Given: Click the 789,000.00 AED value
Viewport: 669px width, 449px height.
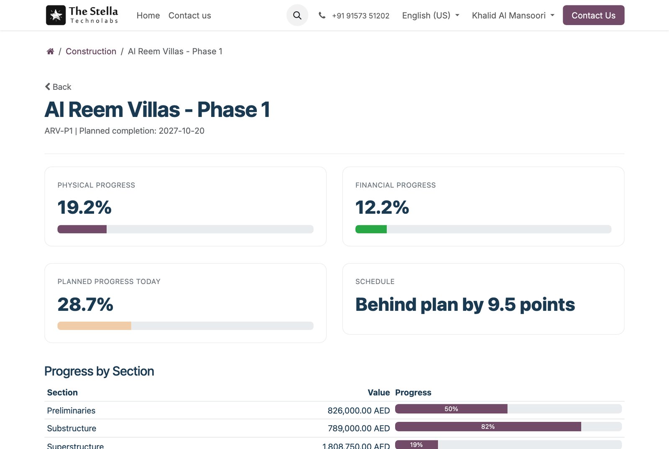Looking at the screenshot, I should 359,429.
